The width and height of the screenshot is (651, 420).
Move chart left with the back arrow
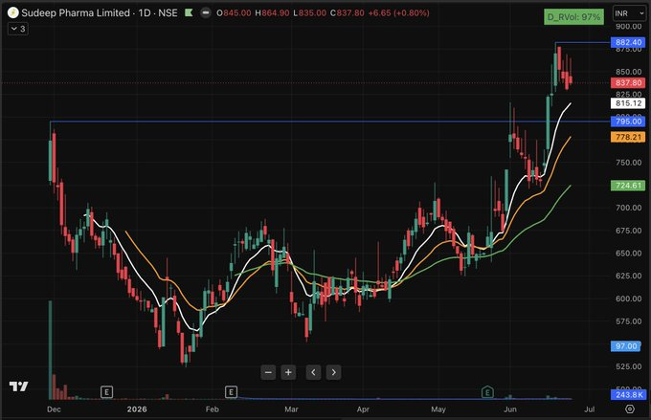(313, 373)
